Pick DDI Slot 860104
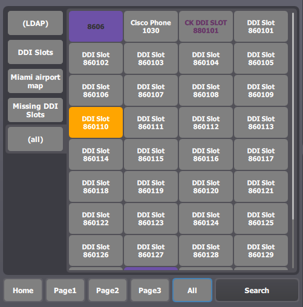 206,59
